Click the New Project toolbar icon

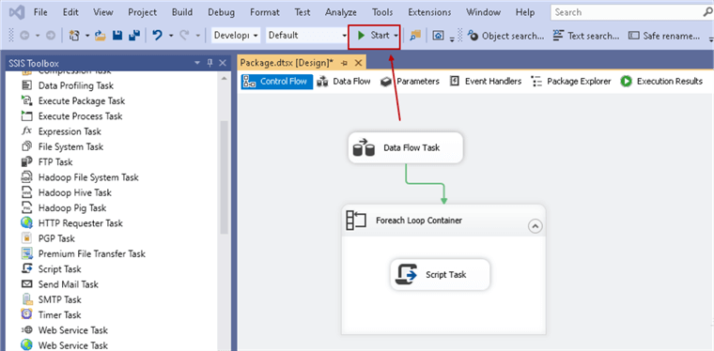74,36
